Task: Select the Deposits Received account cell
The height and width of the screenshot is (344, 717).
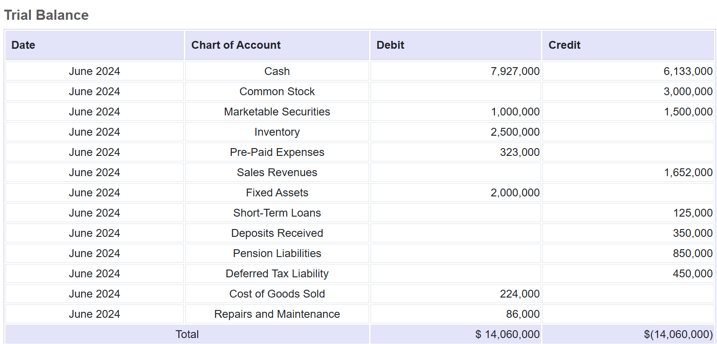Action: (277, 233)
